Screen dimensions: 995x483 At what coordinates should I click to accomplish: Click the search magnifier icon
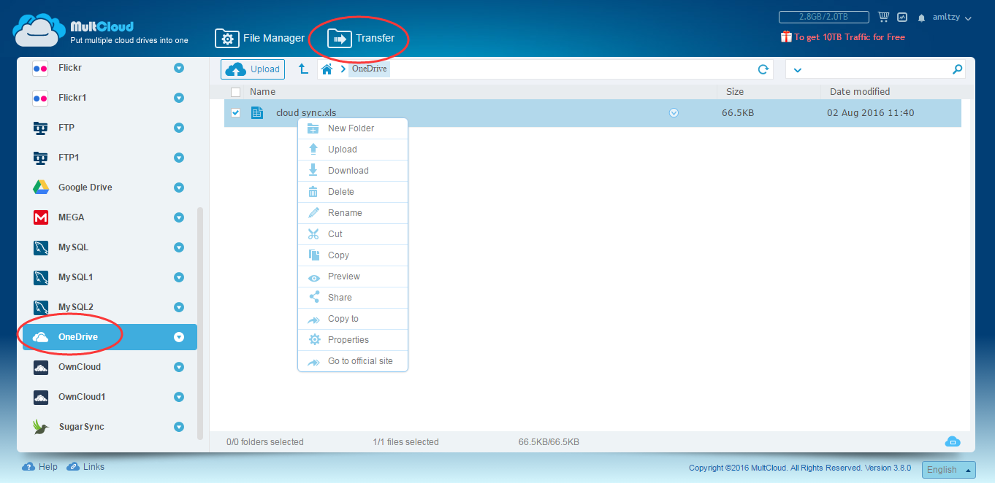point(957,69)
